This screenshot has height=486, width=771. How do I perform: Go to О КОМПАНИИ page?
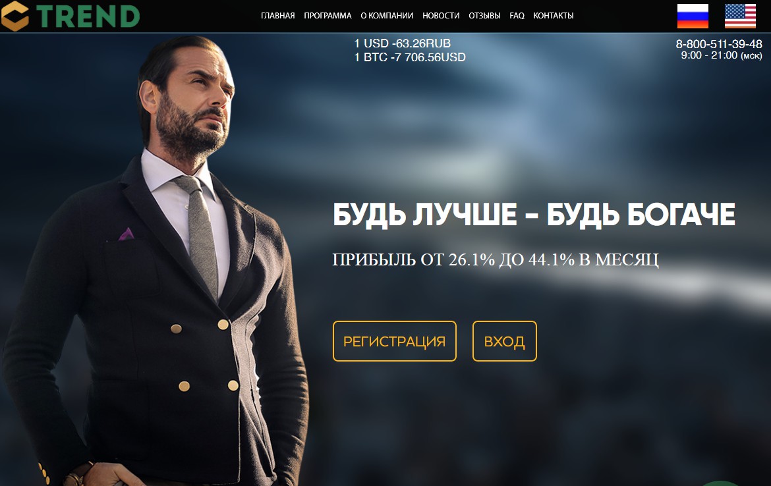coord(387,16)
